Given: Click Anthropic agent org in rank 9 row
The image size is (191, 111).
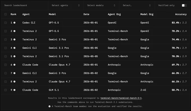Looking at the screenshot, I should coord(114,90).
